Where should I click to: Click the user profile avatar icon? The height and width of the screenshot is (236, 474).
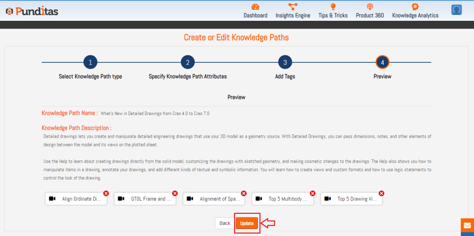[456, 10]
